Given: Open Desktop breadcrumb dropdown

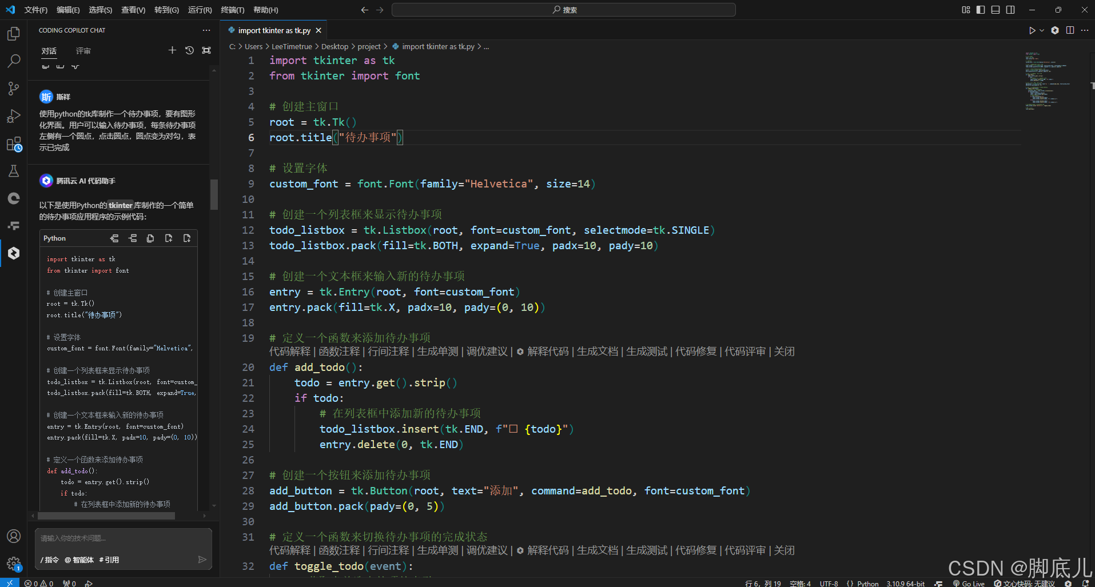Looking at the screenshot, I should coord(335,47).
